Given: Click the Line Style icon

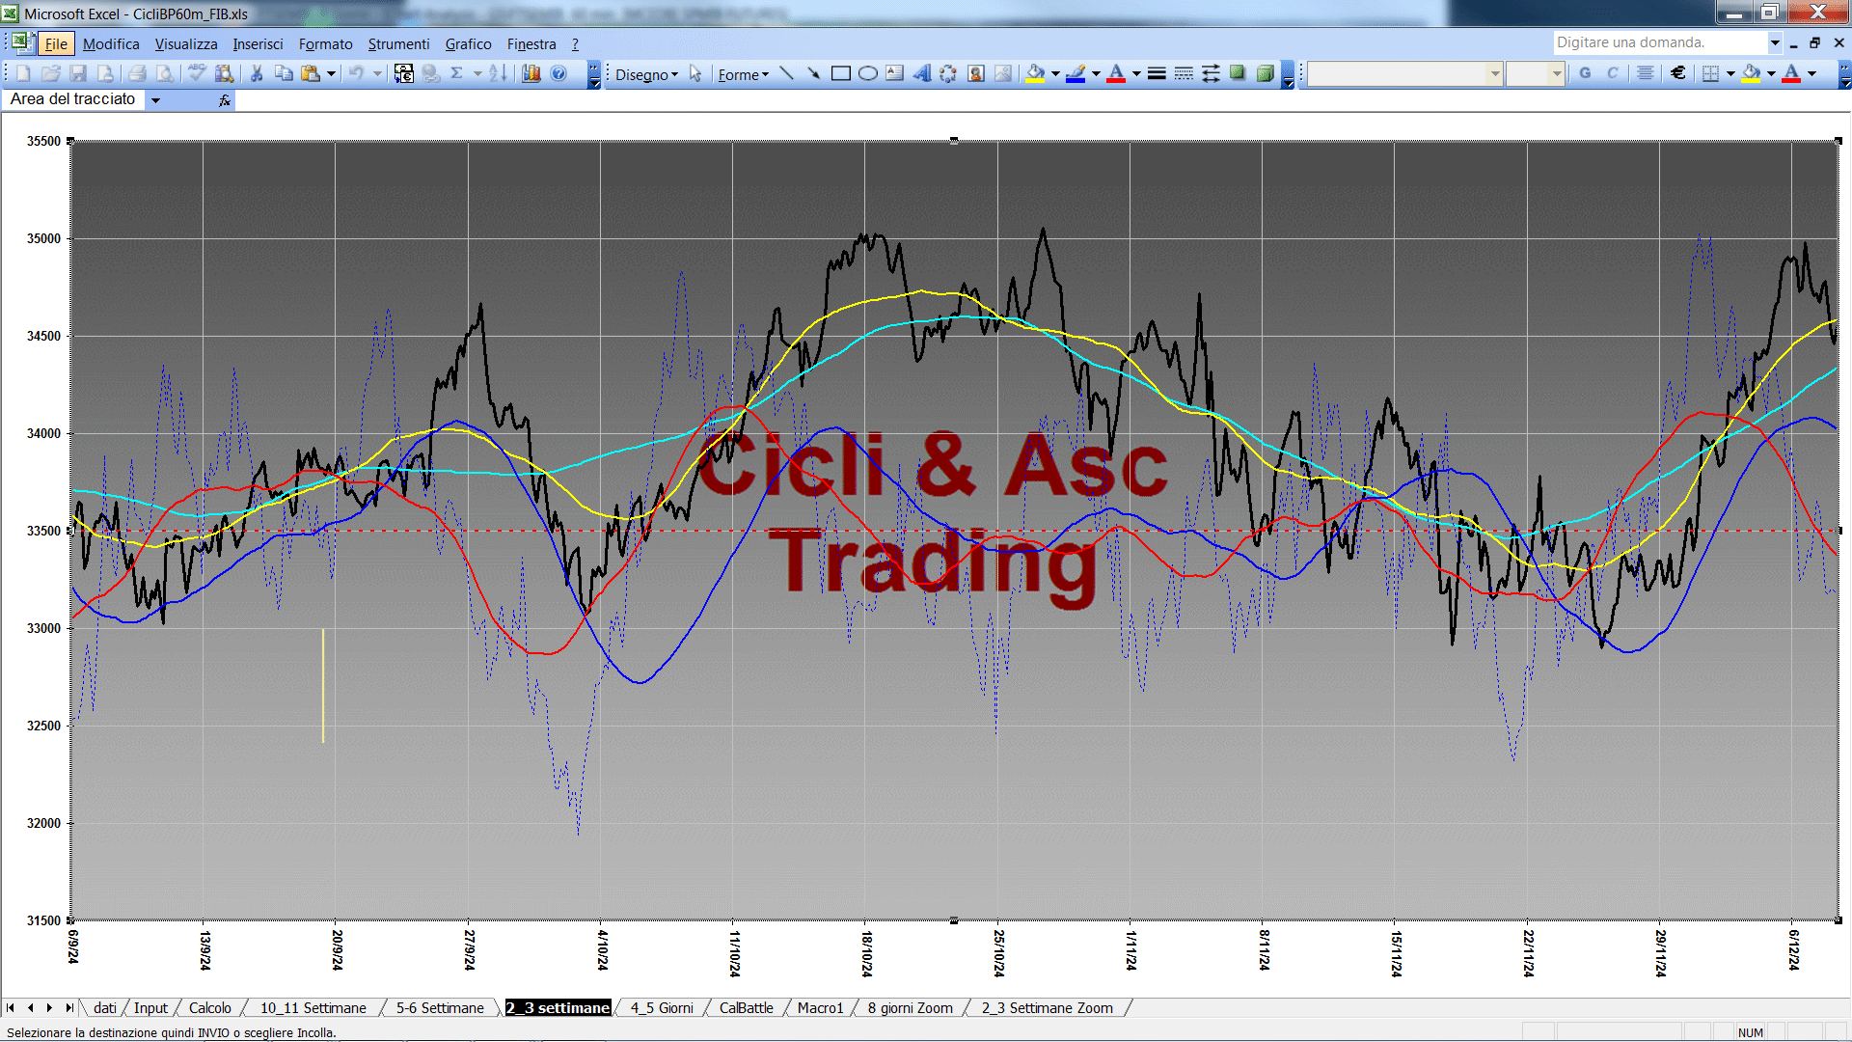Looking at the screenshot, I should click(x=1157, y=73).
